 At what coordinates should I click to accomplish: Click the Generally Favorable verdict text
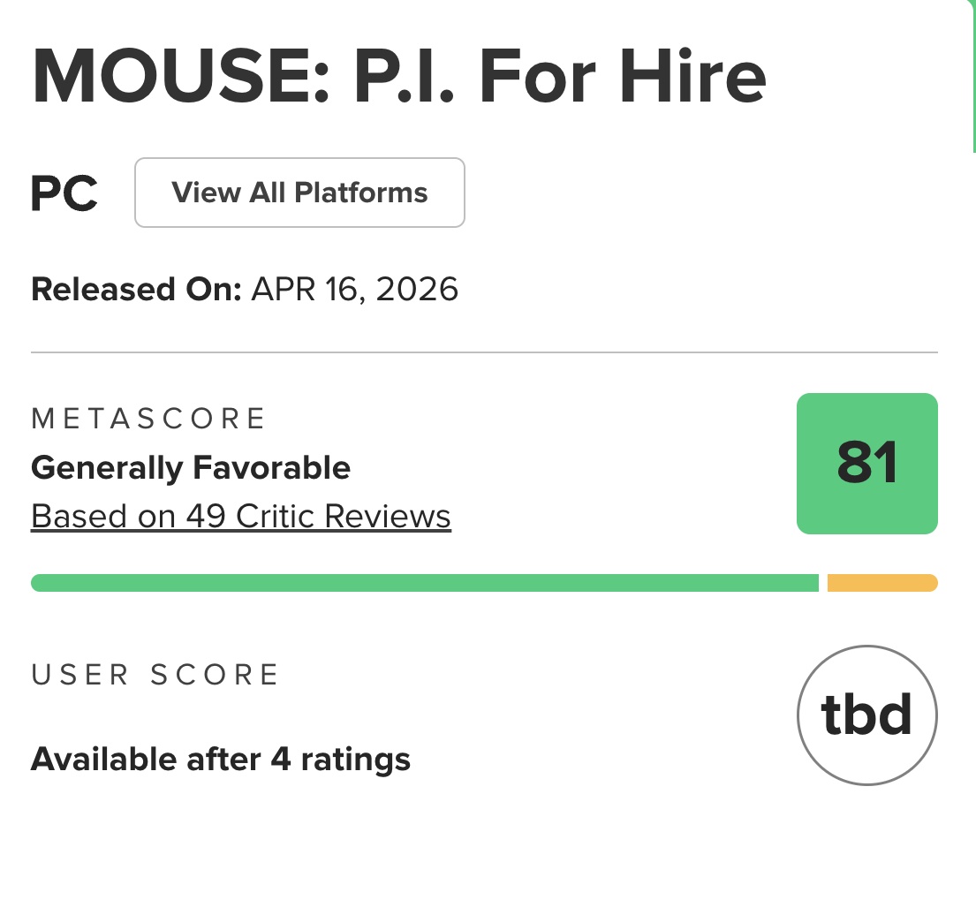191,468
